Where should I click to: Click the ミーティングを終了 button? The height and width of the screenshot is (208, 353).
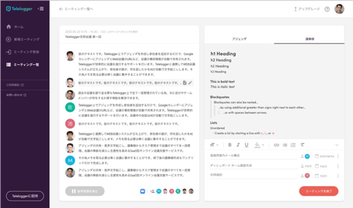[x=318, y=191]
